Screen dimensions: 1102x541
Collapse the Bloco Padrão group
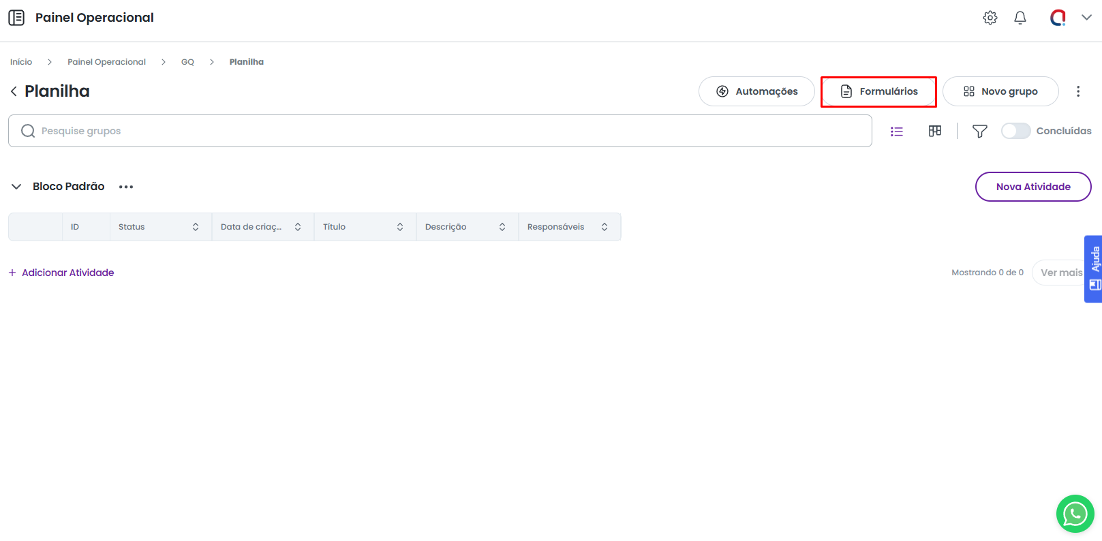coord(16,187)
